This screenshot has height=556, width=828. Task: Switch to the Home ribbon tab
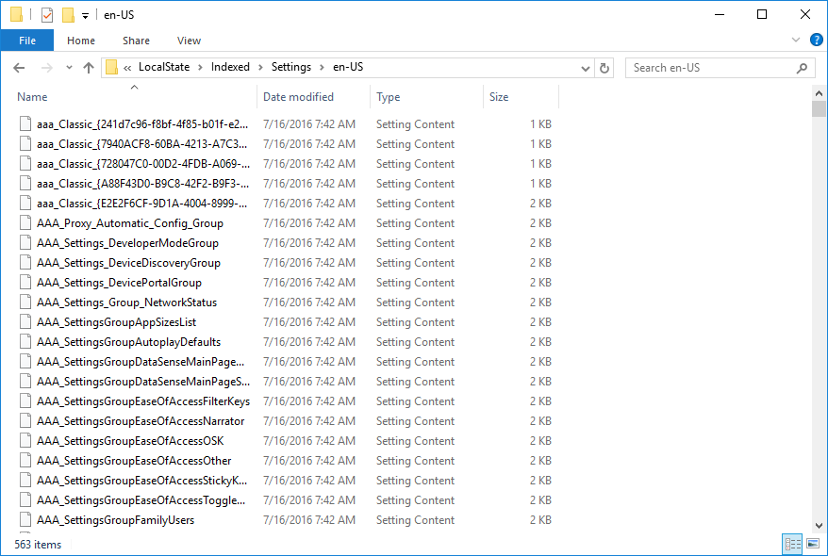click(x=81, y=41)
